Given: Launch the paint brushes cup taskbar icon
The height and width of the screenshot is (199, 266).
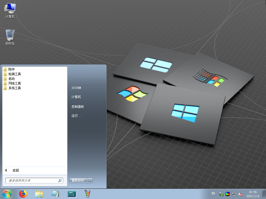Looking at the screenshot, I should point(87,194).
